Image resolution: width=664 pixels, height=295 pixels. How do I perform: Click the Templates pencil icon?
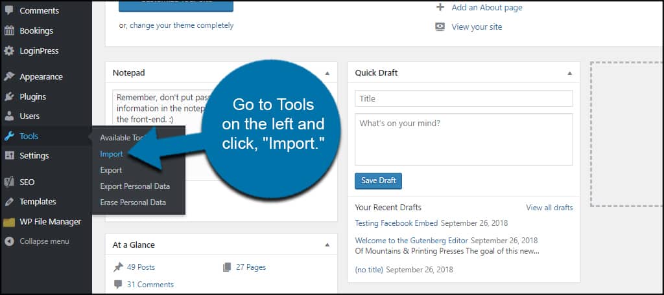click(9, 202)
